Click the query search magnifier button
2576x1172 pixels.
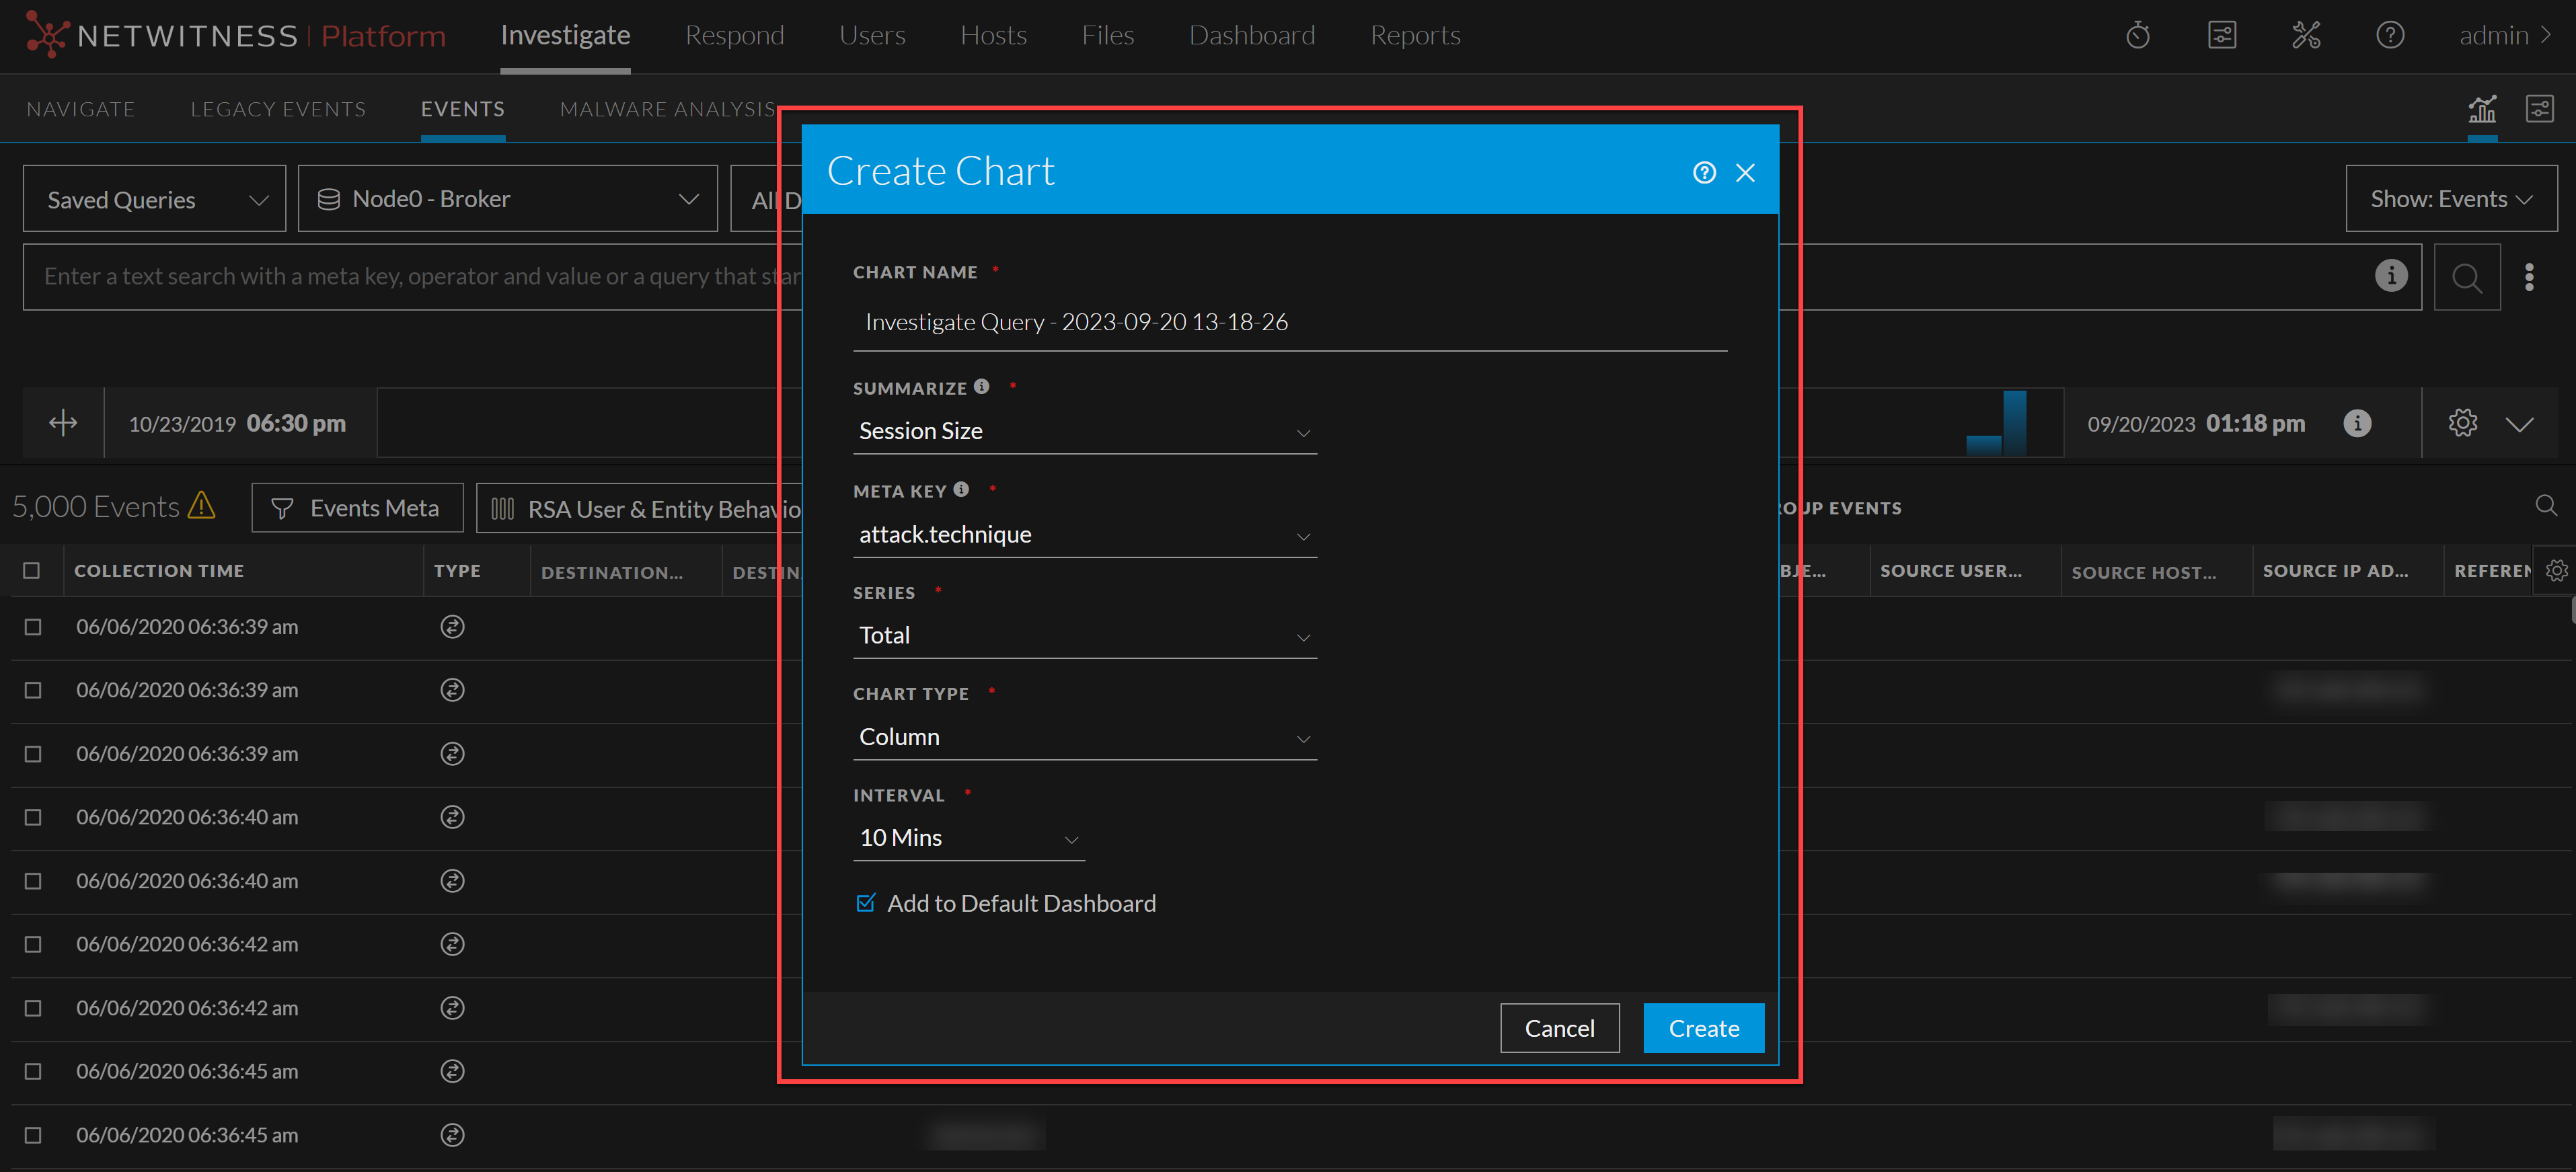[2466, 277]
